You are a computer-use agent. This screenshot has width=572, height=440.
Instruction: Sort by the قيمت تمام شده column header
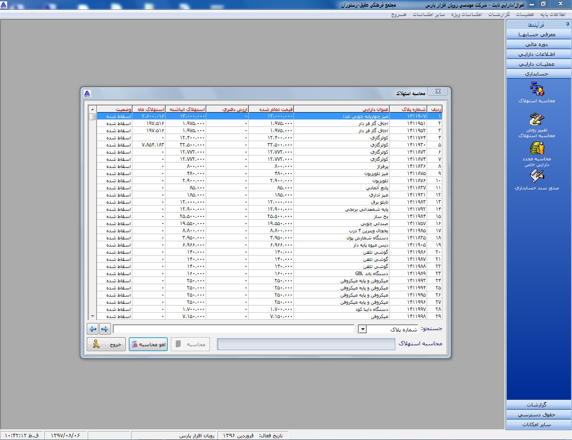pyautogui.click(x=271, y=109)
